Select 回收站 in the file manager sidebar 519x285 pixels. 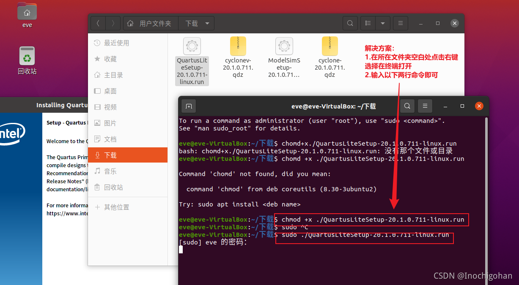128,187
